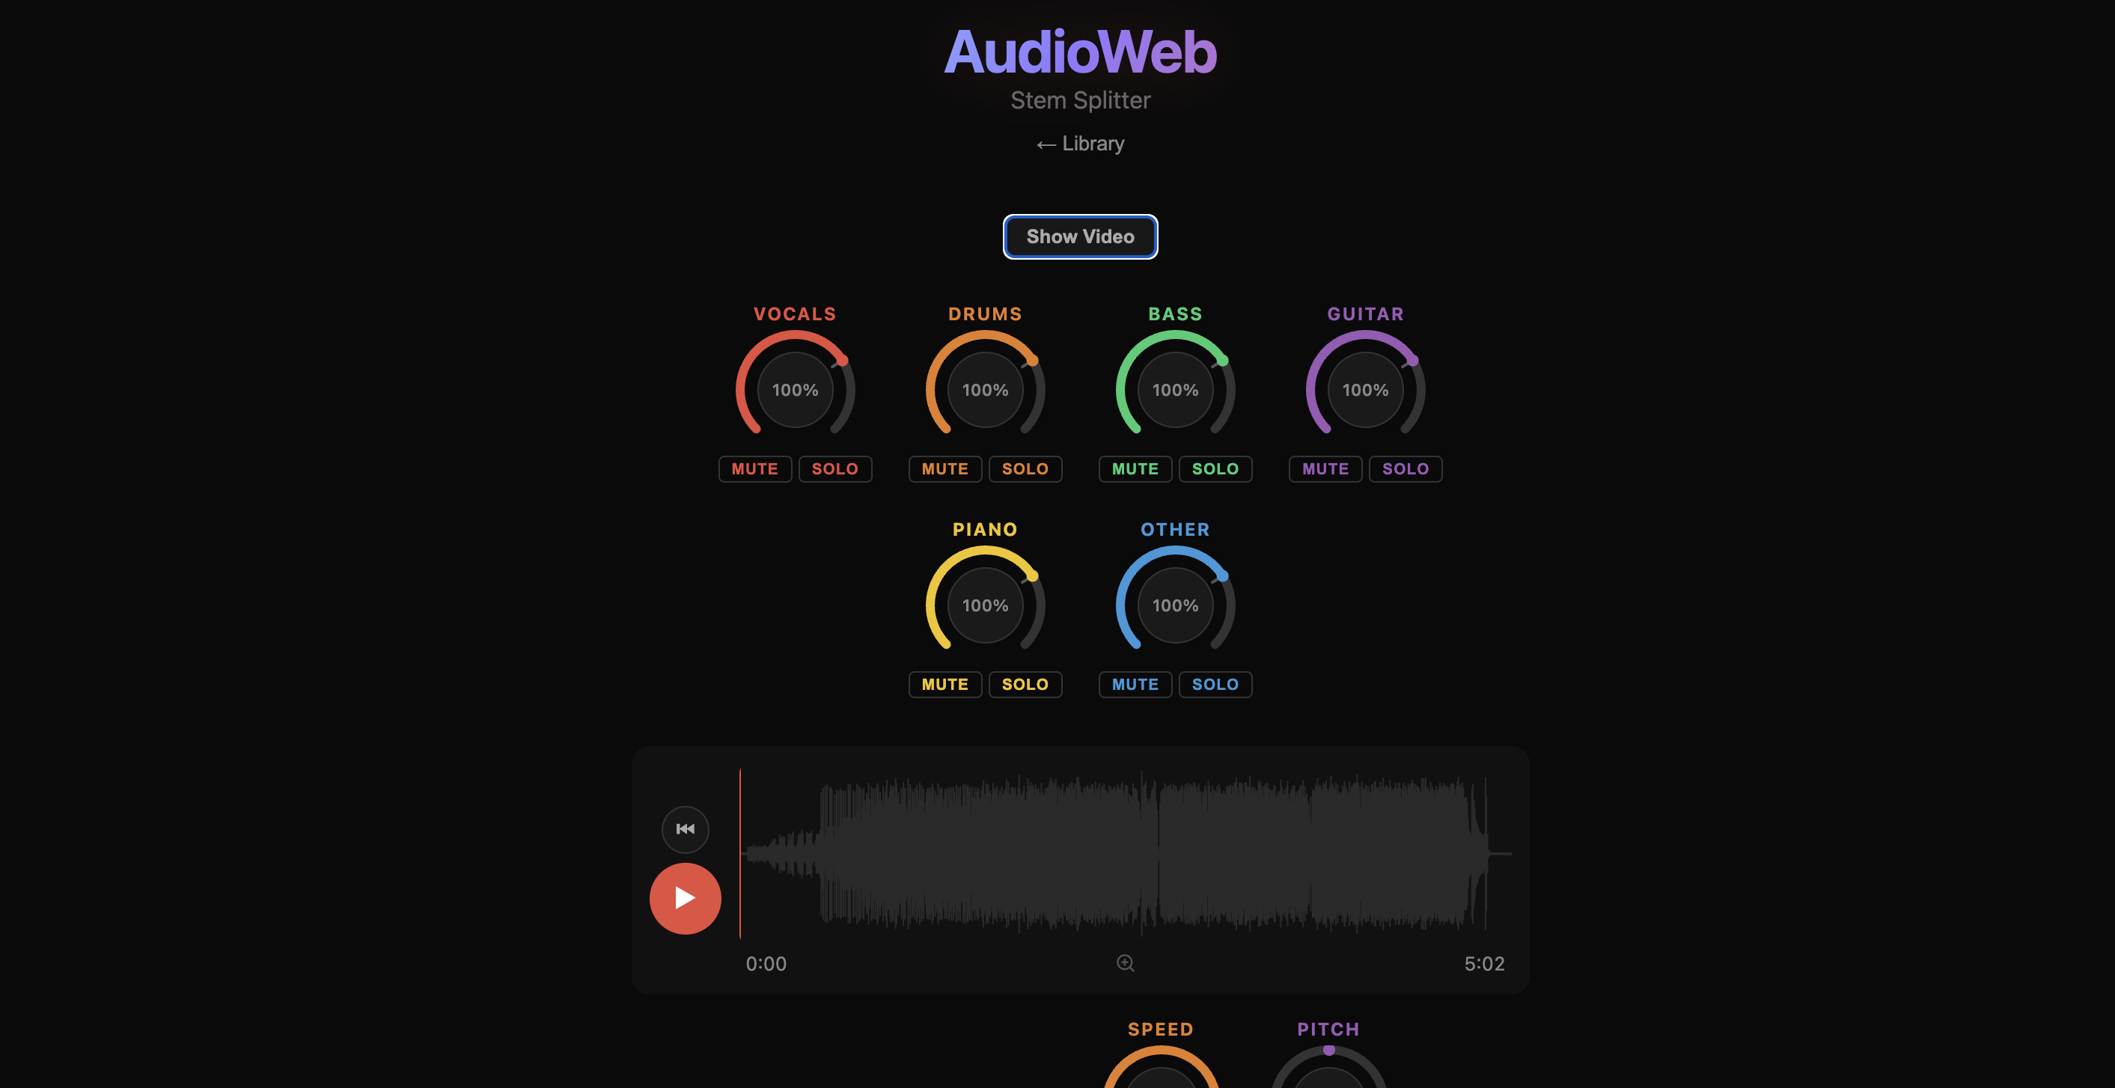Mute the Piano stem
Screen dimensions: 2115x1088
944,684
